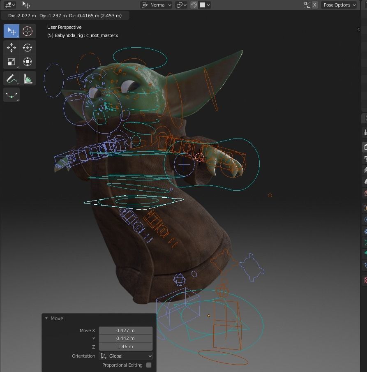Collapse the Move operator panel
This screenshot has height=372, width=367.
[46, 318]
